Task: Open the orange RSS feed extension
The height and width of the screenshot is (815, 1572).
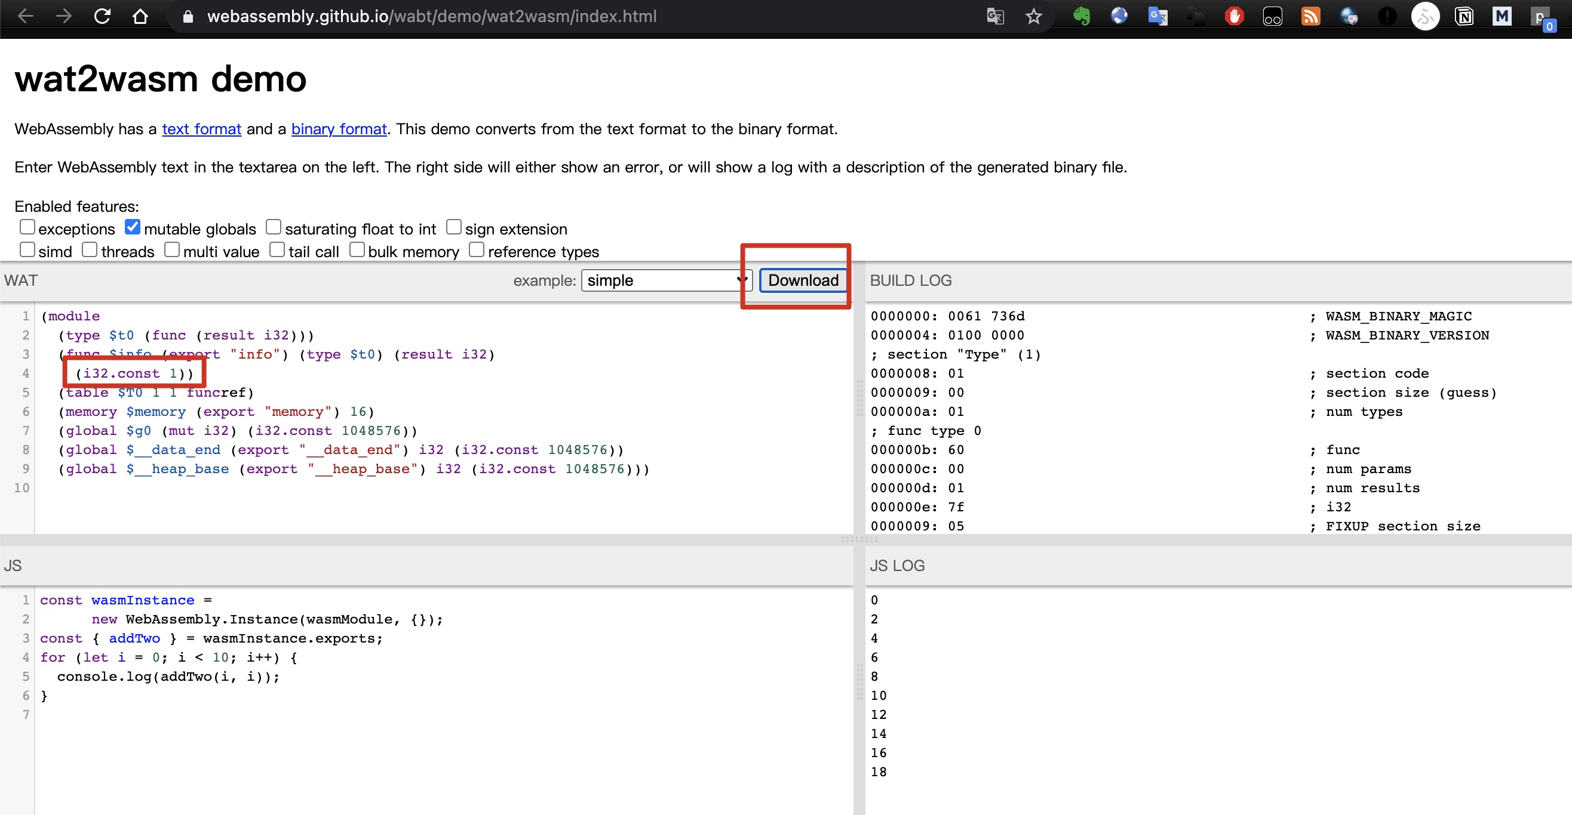Action: coord(1310,17)
